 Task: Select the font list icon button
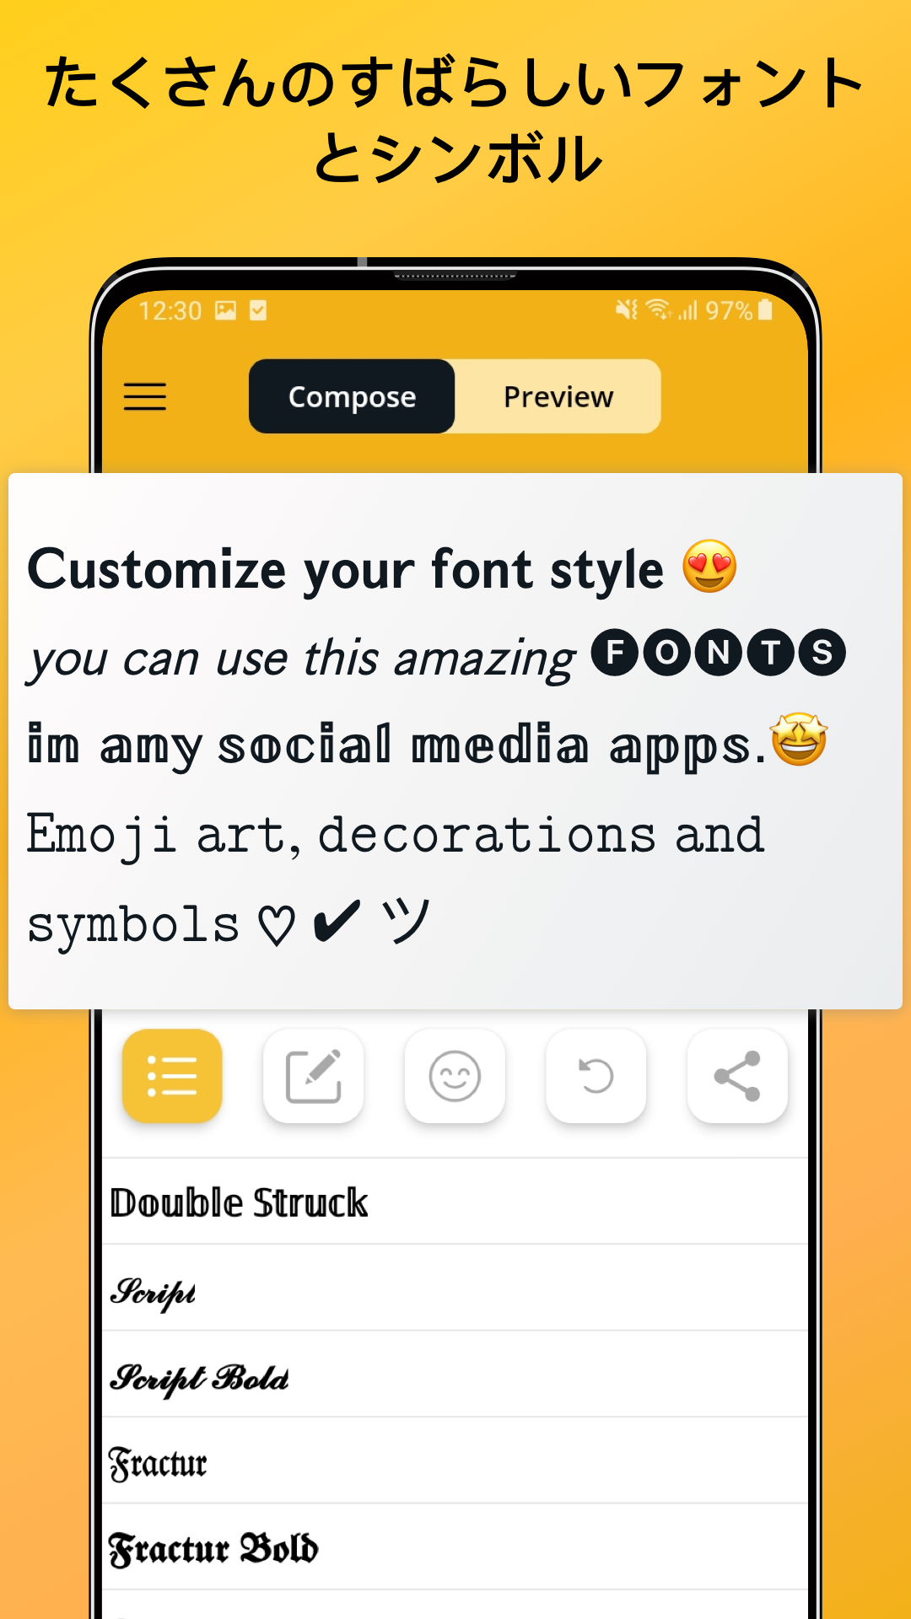[x=172, y=1076]
